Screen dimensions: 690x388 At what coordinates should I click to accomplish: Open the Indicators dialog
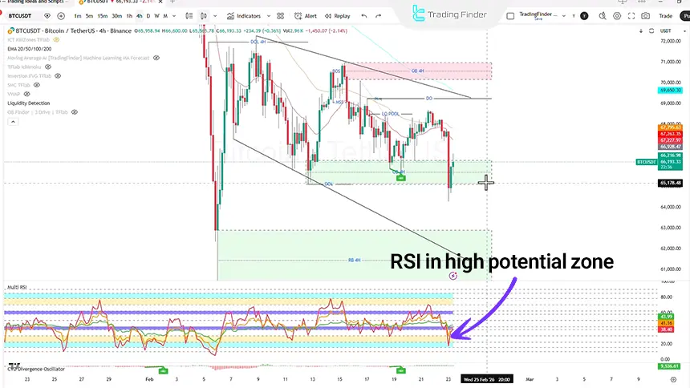point(244,16)
